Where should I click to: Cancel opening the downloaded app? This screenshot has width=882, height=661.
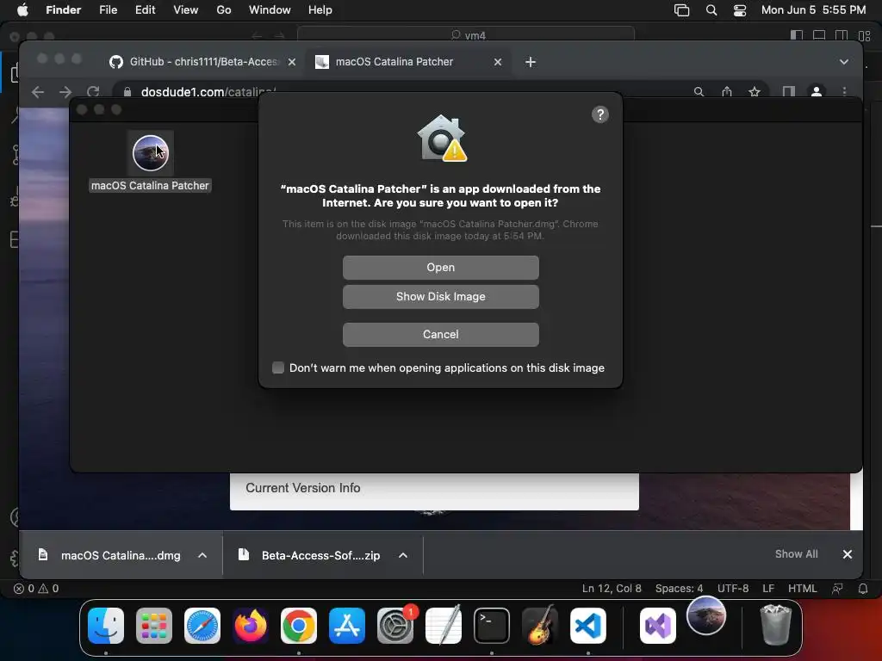click(x=440, y=335)
